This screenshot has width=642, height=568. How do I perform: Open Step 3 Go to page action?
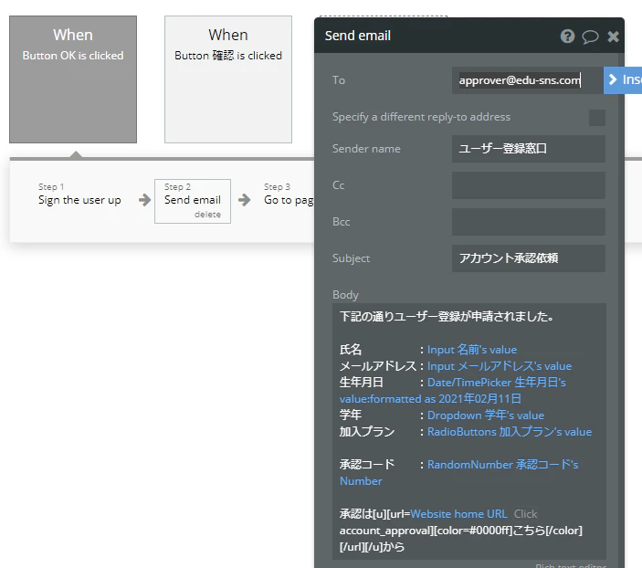pyautogui.click(x=289, y=195)
